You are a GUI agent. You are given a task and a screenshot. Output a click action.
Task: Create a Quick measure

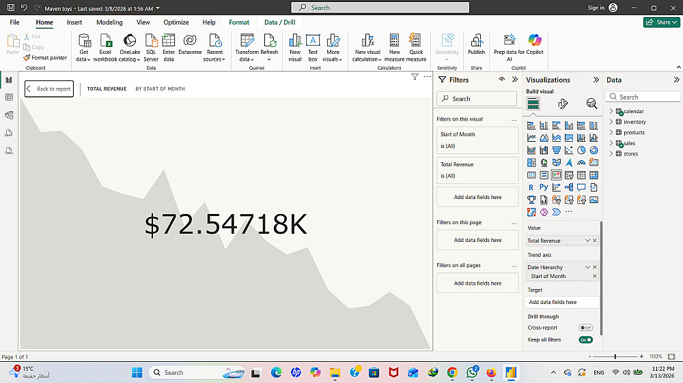[x=416, y=48]
